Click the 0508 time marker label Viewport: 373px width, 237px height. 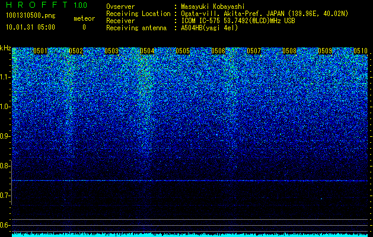click(289, 51)
